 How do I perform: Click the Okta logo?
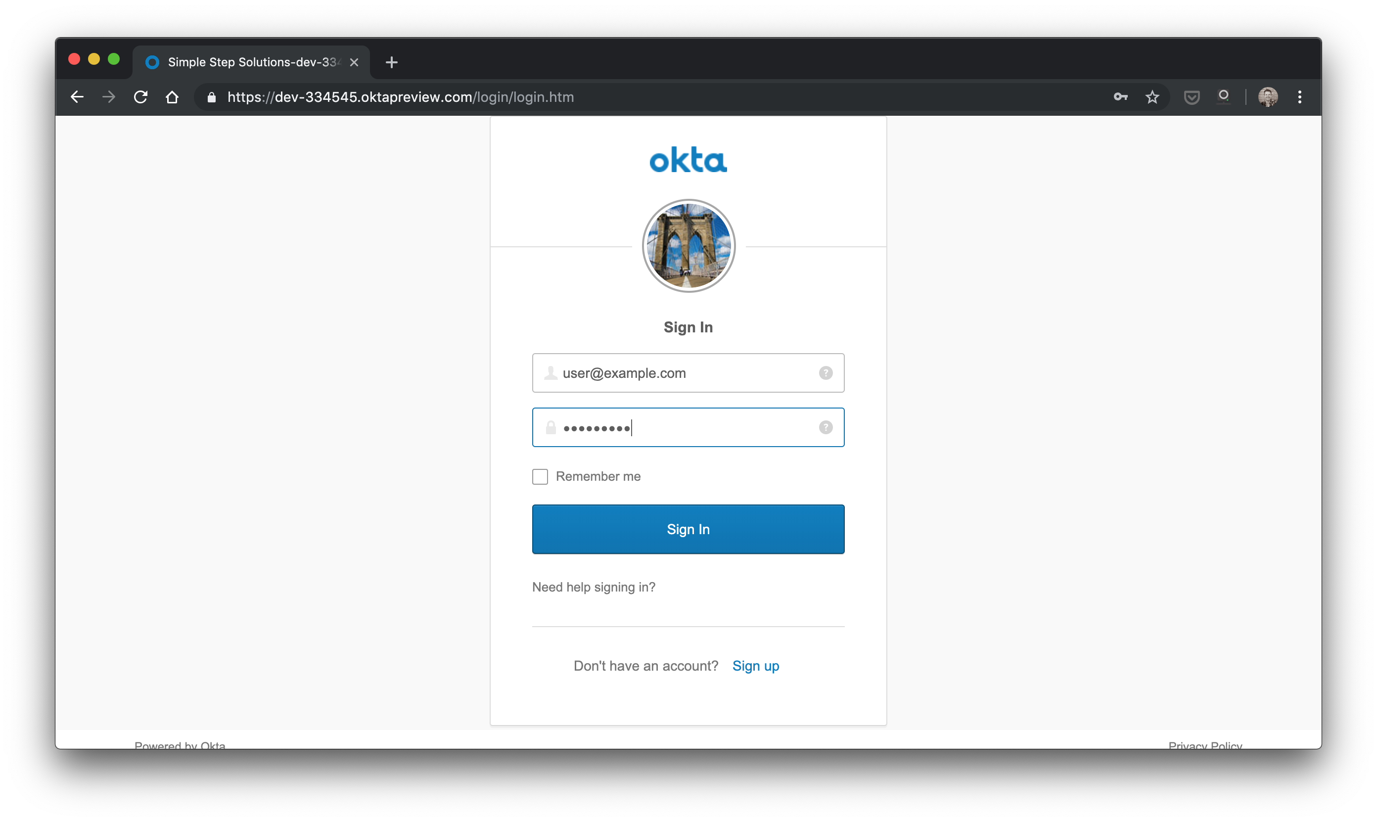688,160
